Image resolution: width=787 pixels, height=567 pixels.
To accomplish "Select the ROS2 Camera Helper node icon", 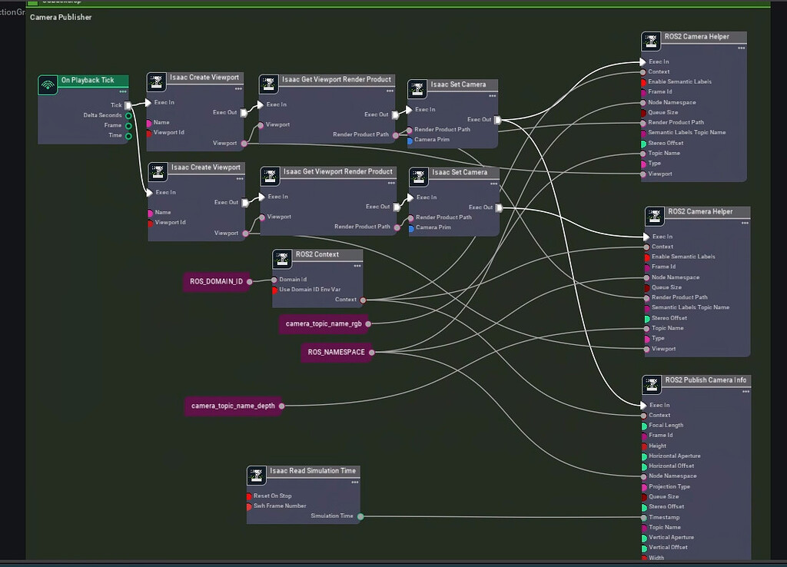I will [x=653, y=39].
